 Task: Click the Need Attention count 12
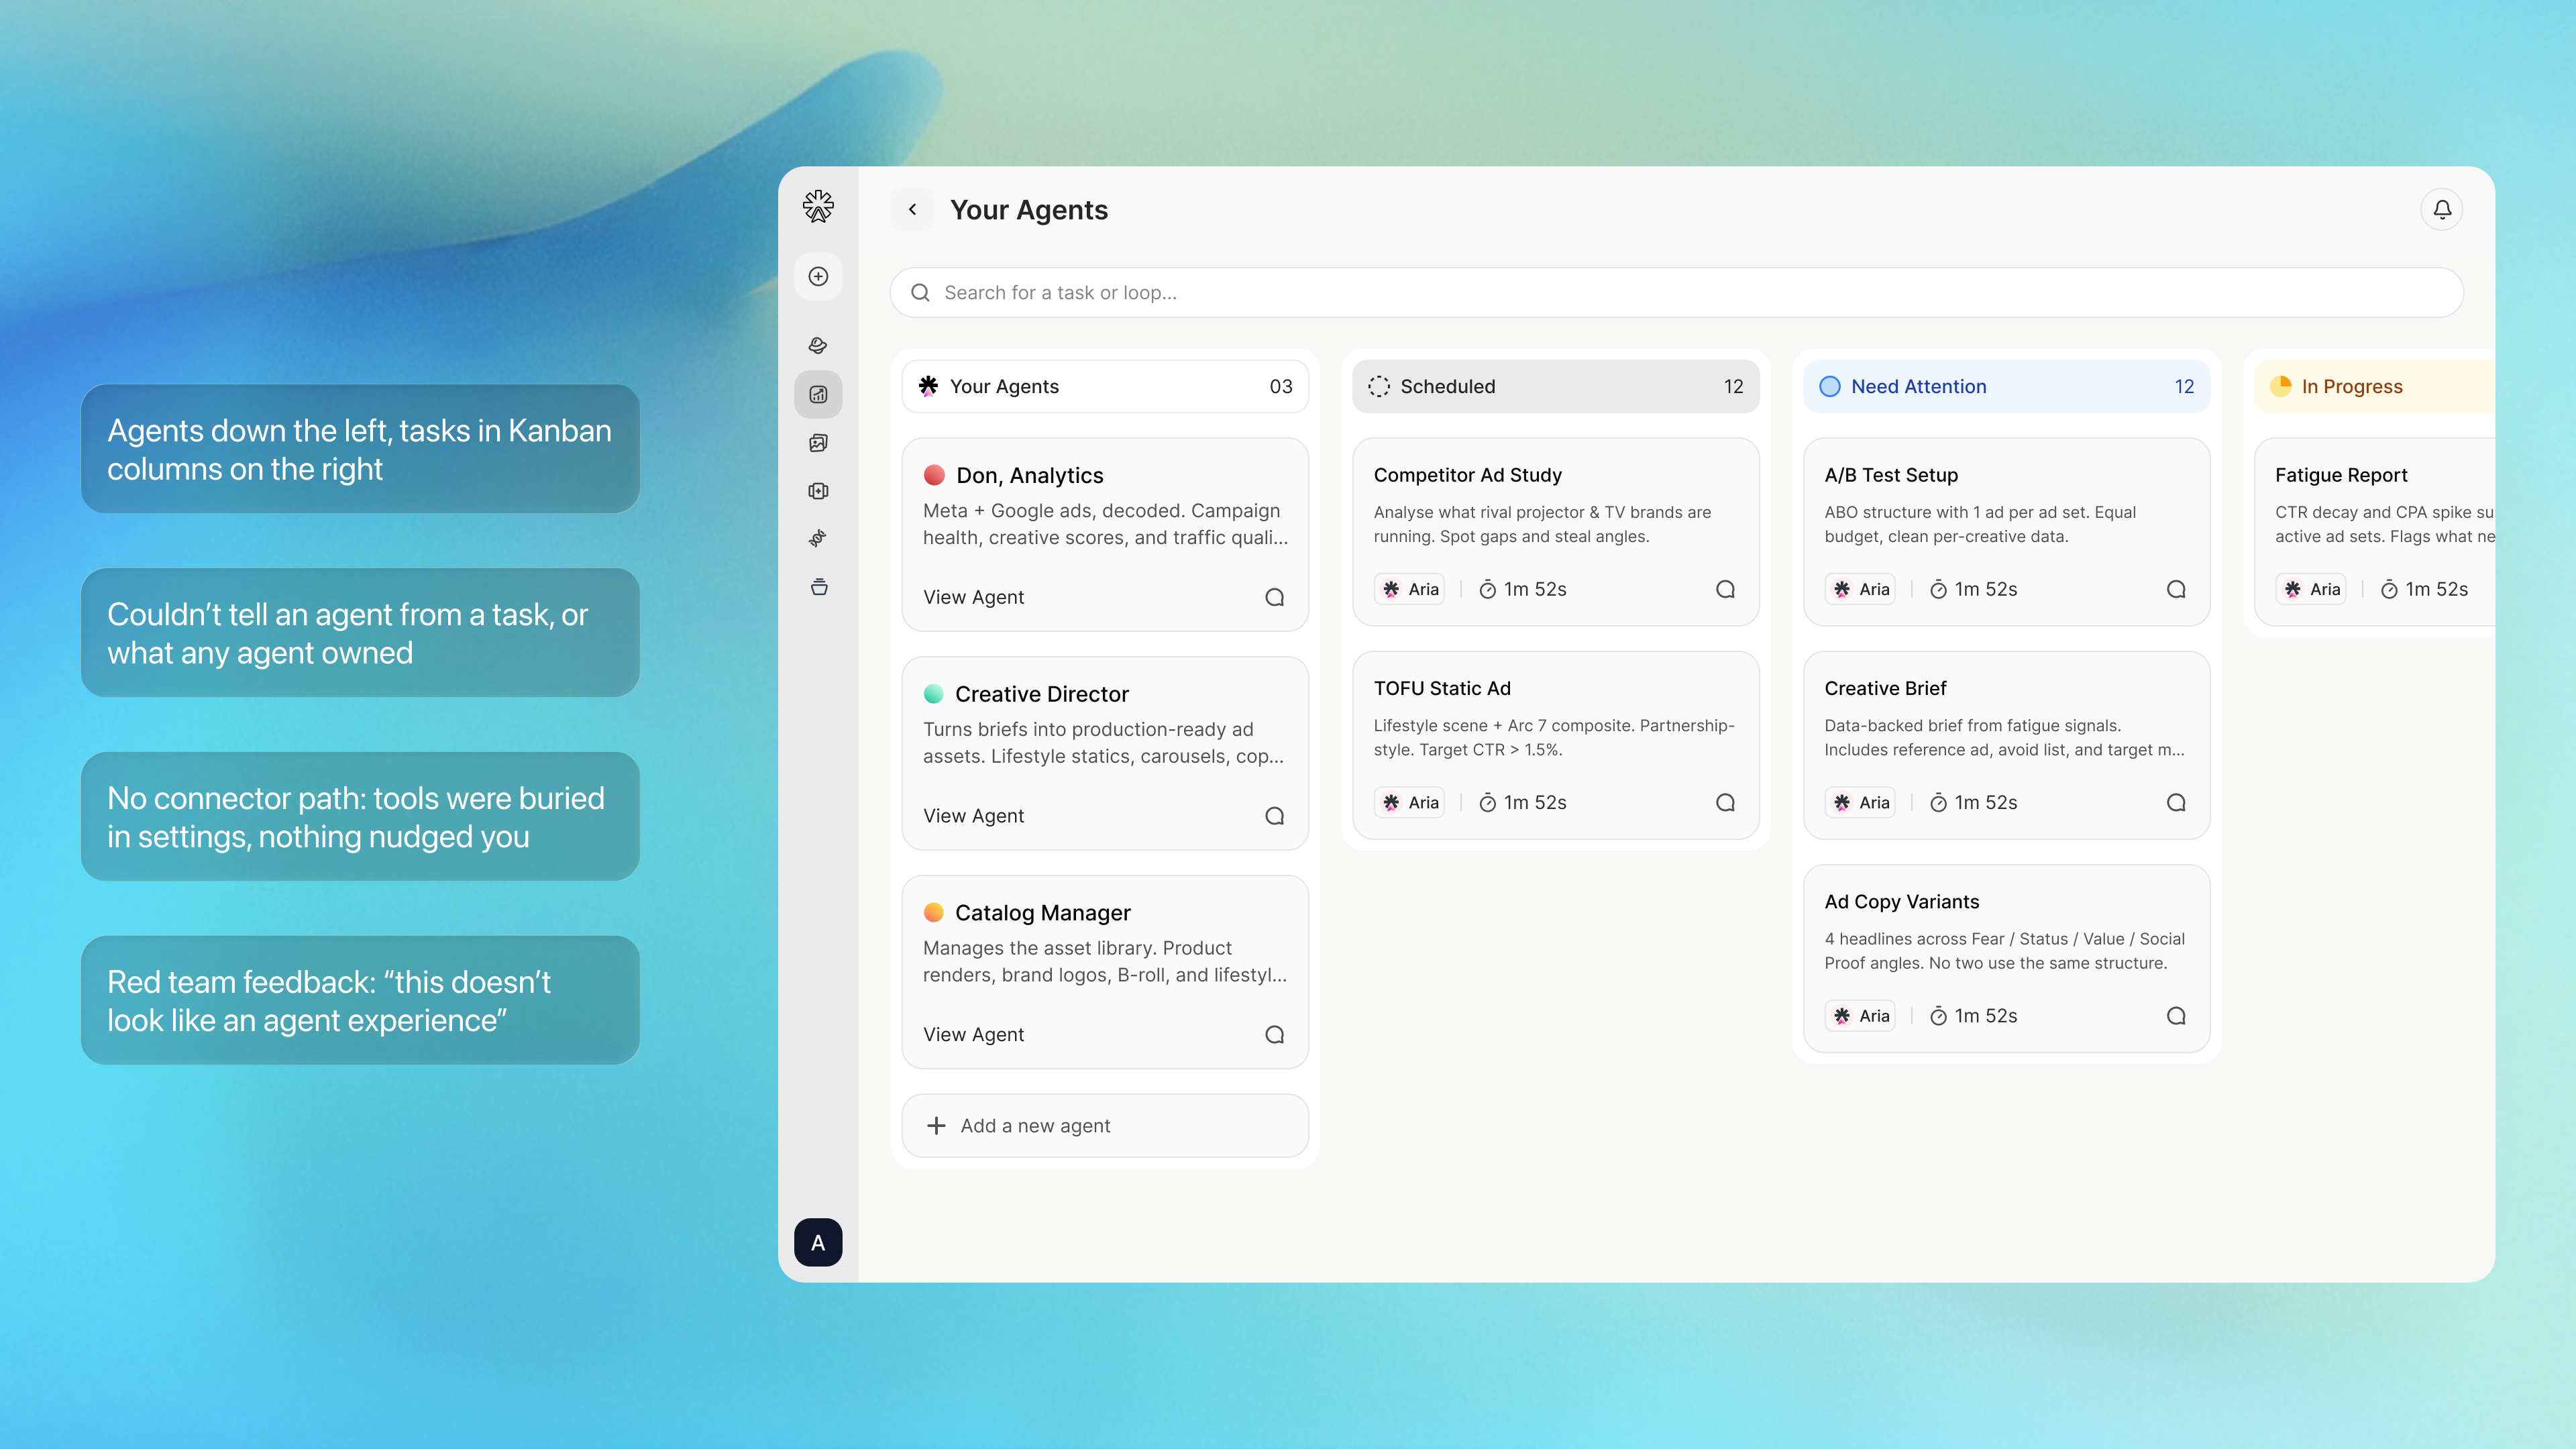click(x=2184, y=386)
